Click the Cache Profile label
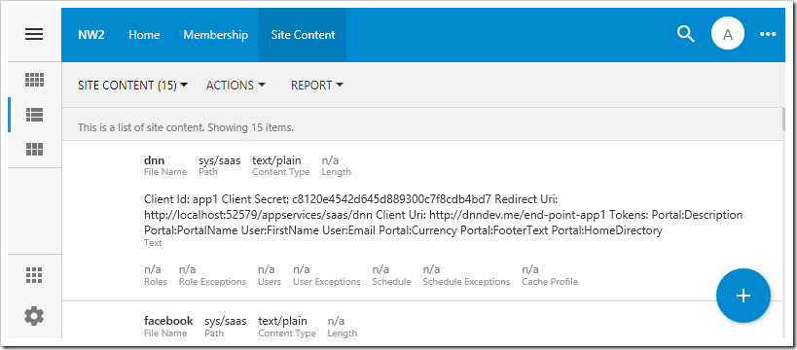 tap(550, 281)
